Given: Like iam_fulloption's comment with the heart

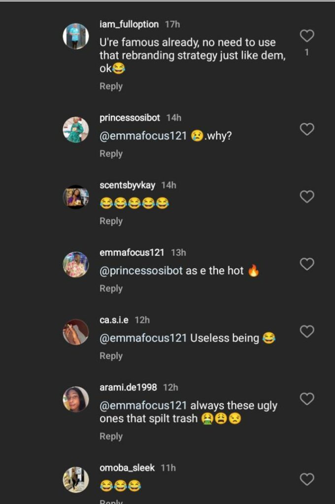Looking at the screenshot, I should tap(307, 35).
